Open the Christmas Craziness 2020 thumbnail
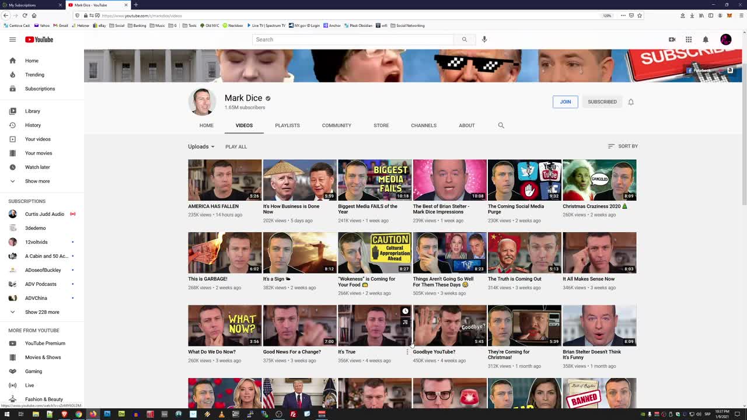The height and width of the screenshot is (420, 747). point(599,180)
